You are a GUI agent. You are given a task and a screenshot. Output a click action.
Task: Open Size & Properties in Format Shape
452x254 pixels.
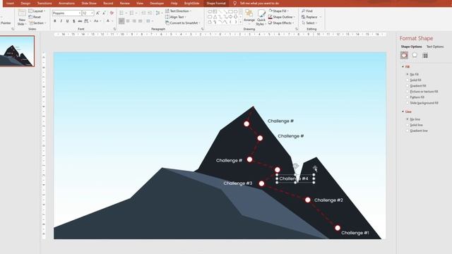pyautogui.click(x=425, y=55)
